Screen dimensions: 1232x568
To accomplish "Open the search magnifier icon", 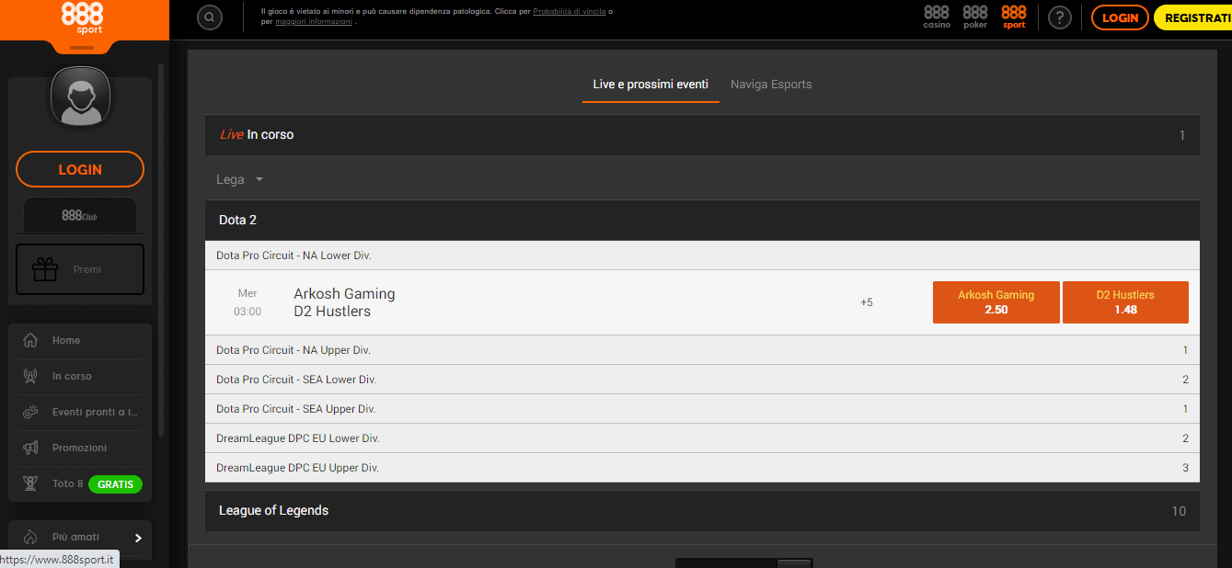I will coord(210,17).
